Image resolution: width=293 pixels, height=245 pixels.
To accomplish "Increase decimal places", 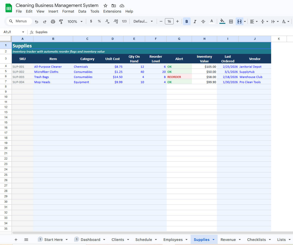I will click(116, 22).
